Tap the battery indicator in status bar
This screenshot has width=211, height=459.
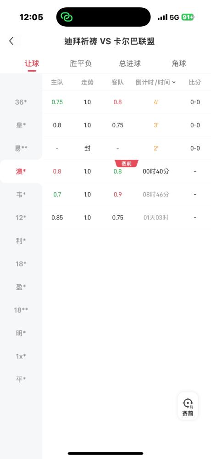coord(187,17)
